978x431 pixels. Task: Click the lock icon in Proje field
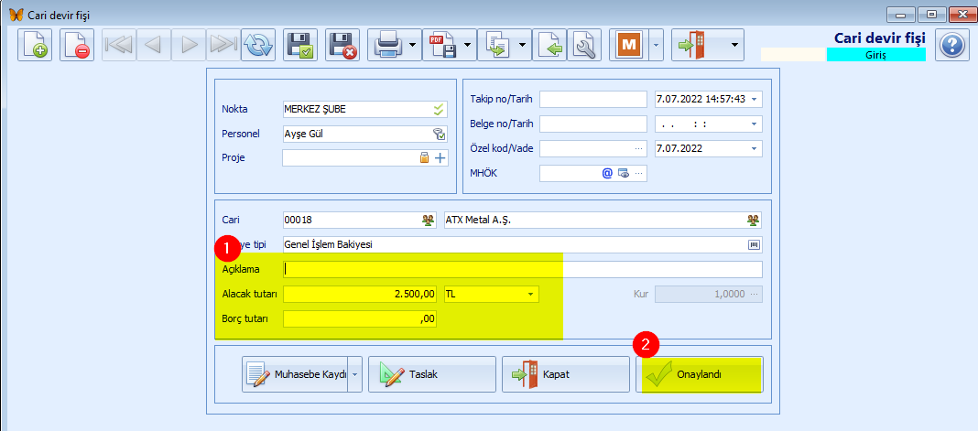[425, 157]
